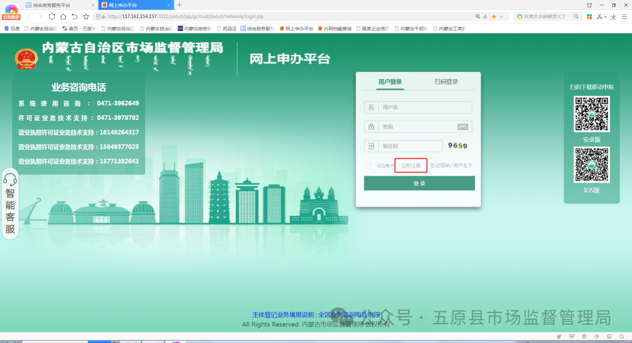Expand the screenshot tool dropdown arrow
The height and width of the screenshot is (343, 632).
point(605,16)
